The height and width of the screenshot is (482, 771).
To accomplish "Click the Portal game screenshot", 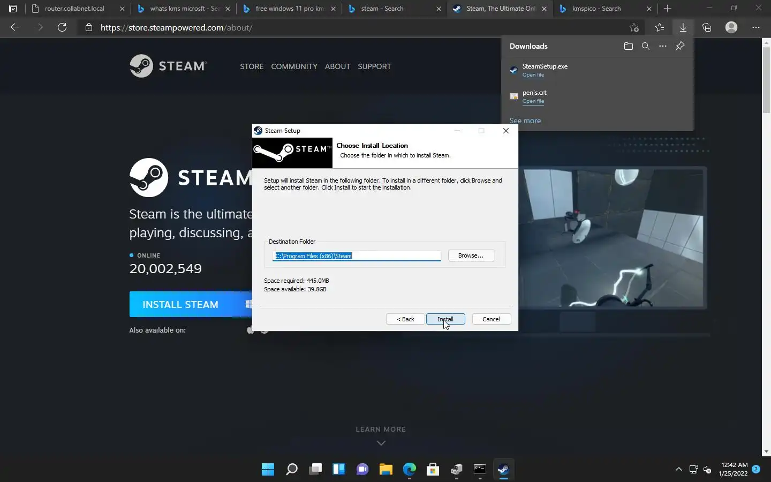I will click(x=613, y=238).
